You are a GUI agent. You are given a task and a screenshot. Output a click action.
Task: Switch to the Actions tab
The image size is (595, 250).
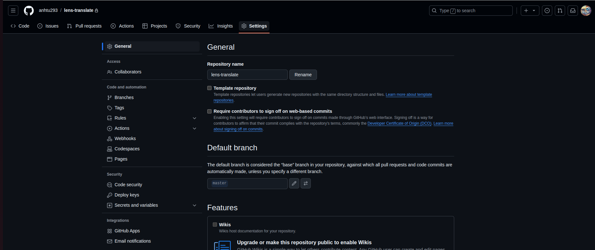pos(122,26)
